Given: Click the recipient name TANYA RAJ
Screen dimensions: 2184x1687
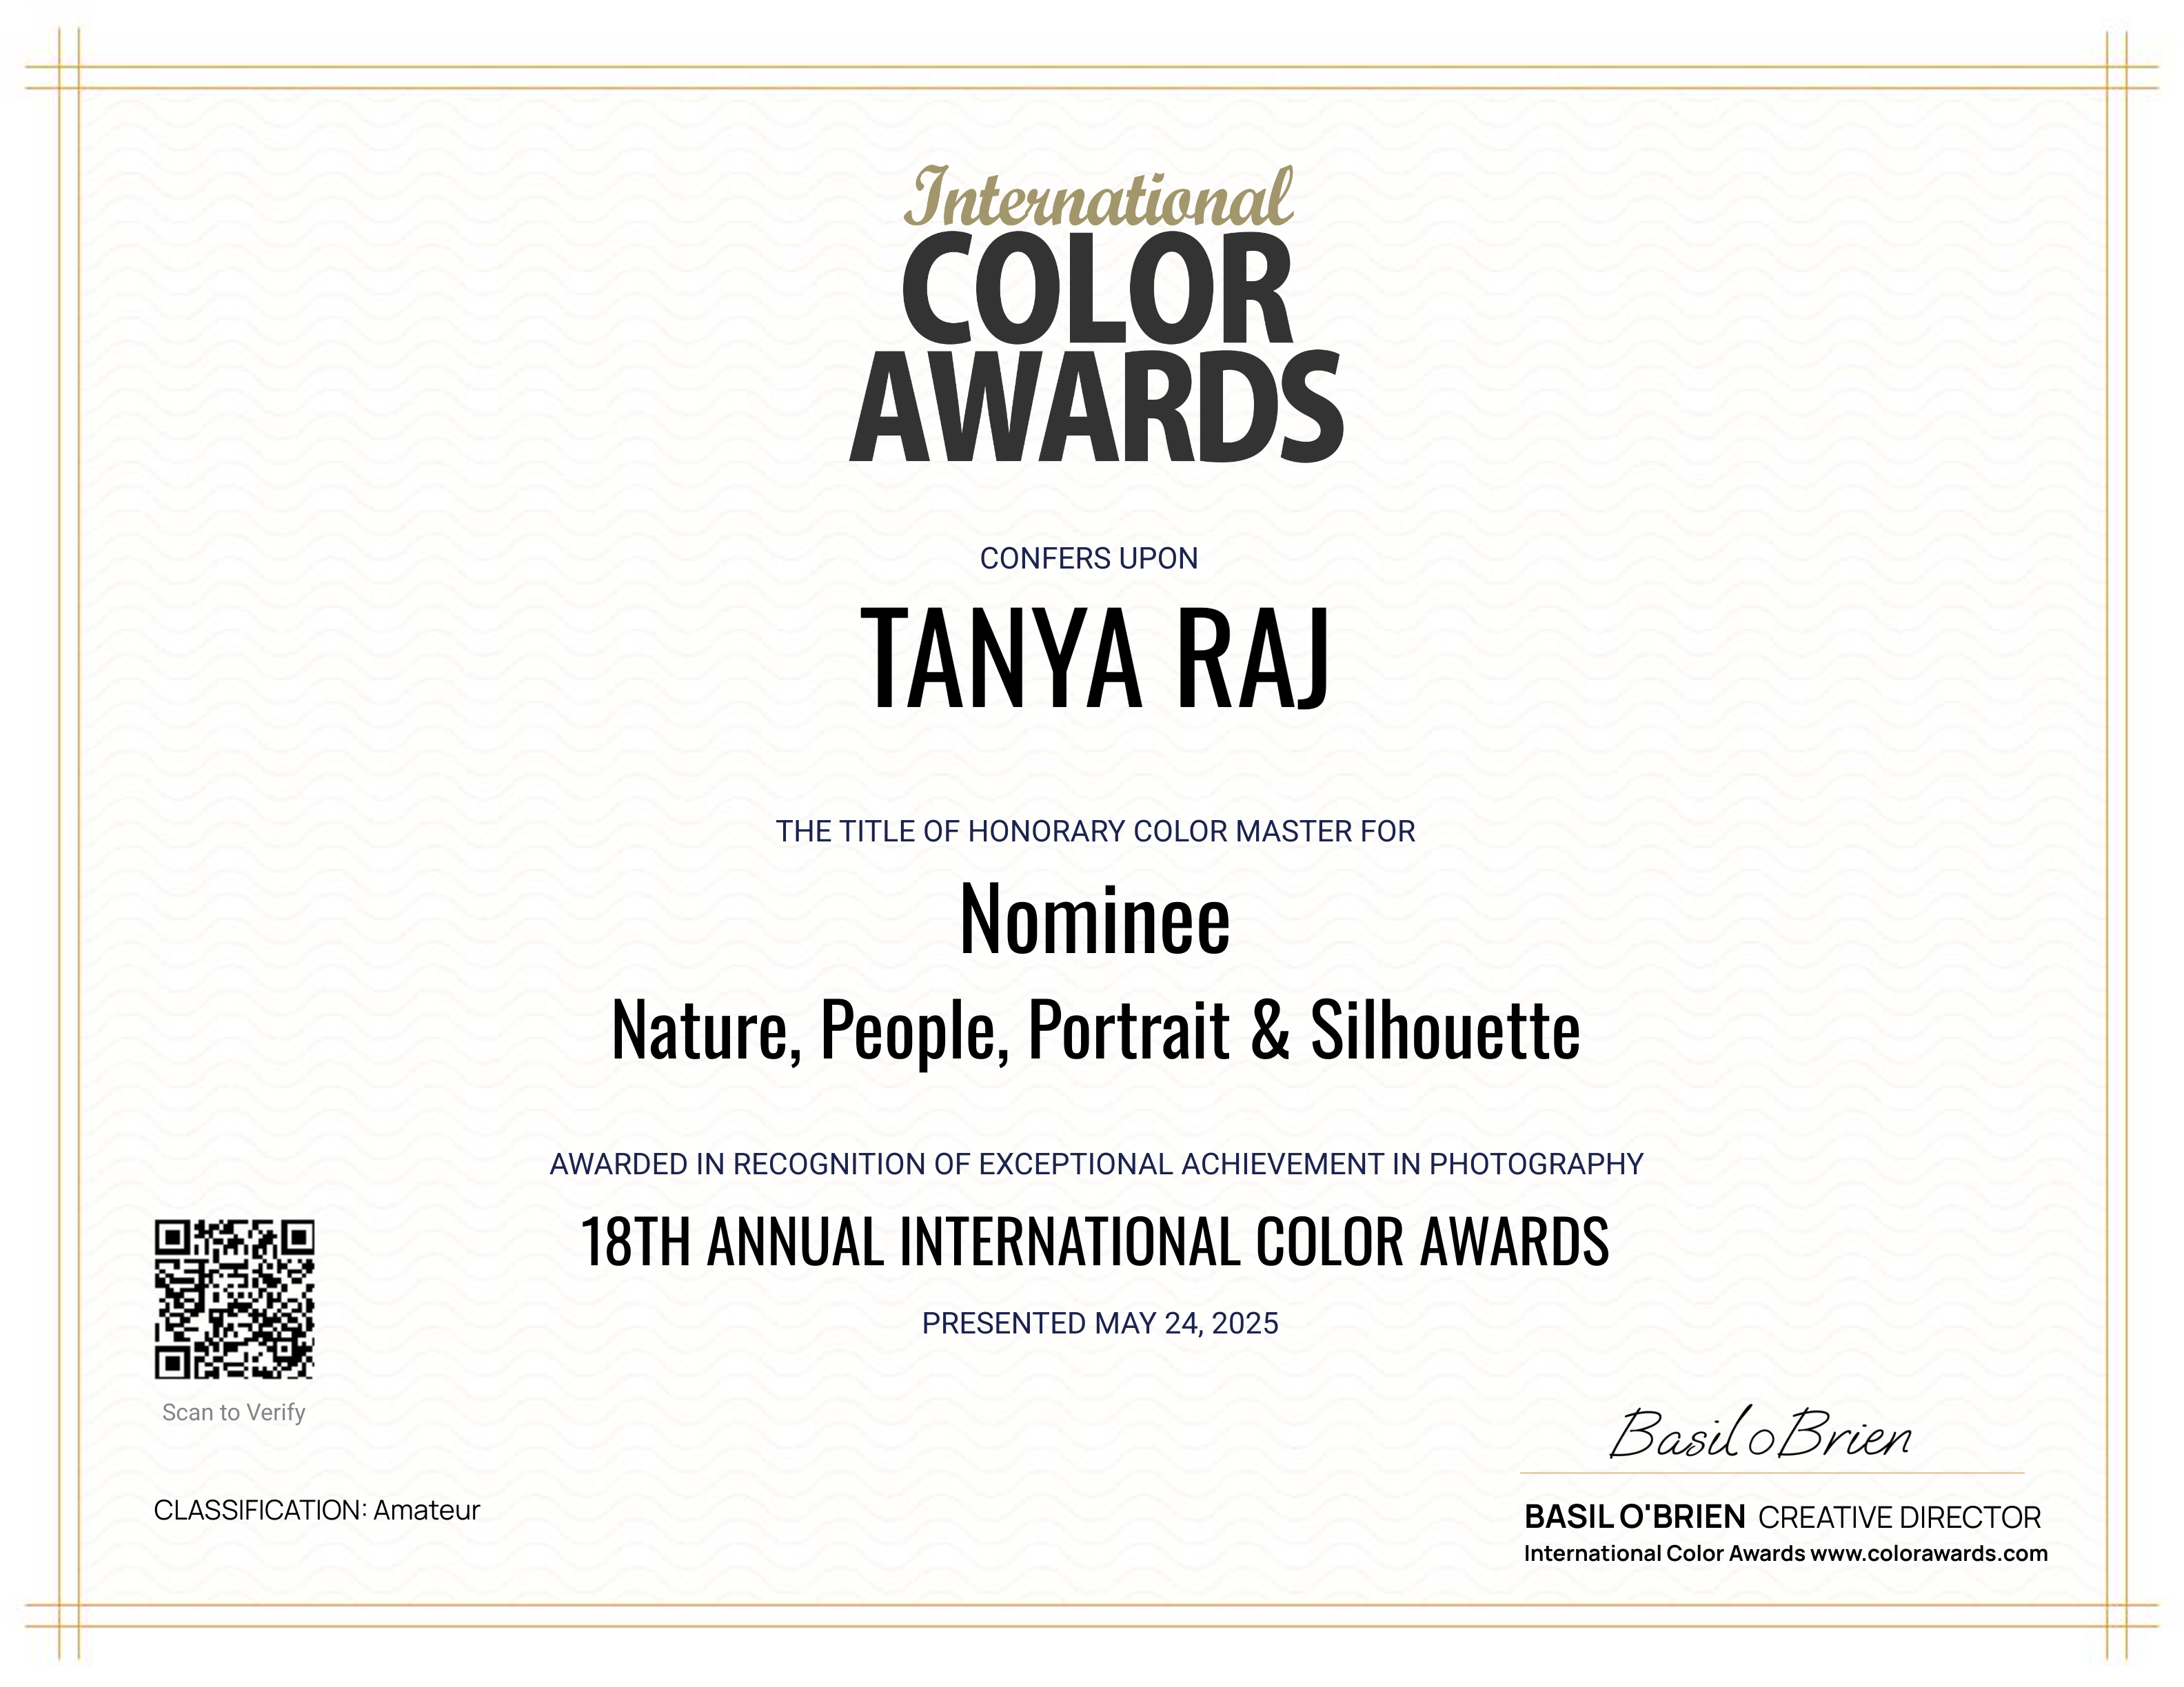Looking at the screenshot, I should click(x=1096, y=660).
